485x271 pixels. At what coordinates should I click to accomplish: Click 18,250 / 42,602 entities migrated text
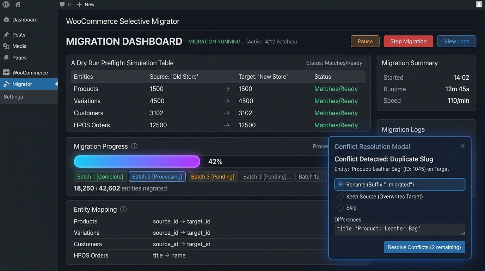(x=120, y=188)
